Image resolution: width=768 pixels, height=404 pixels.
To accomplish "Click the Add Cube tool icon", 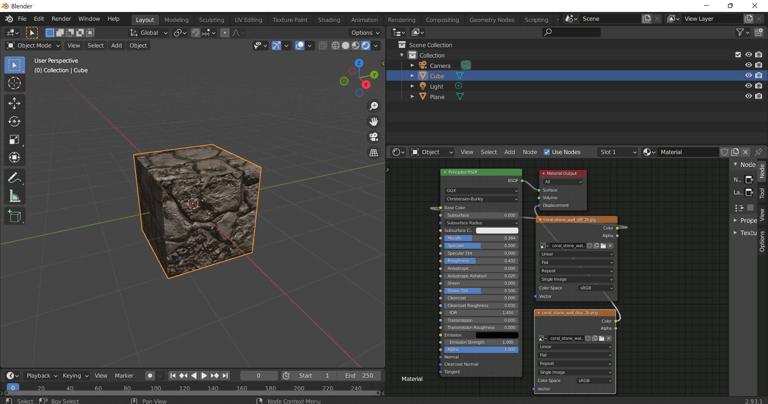I will click(x=14, y=216).
